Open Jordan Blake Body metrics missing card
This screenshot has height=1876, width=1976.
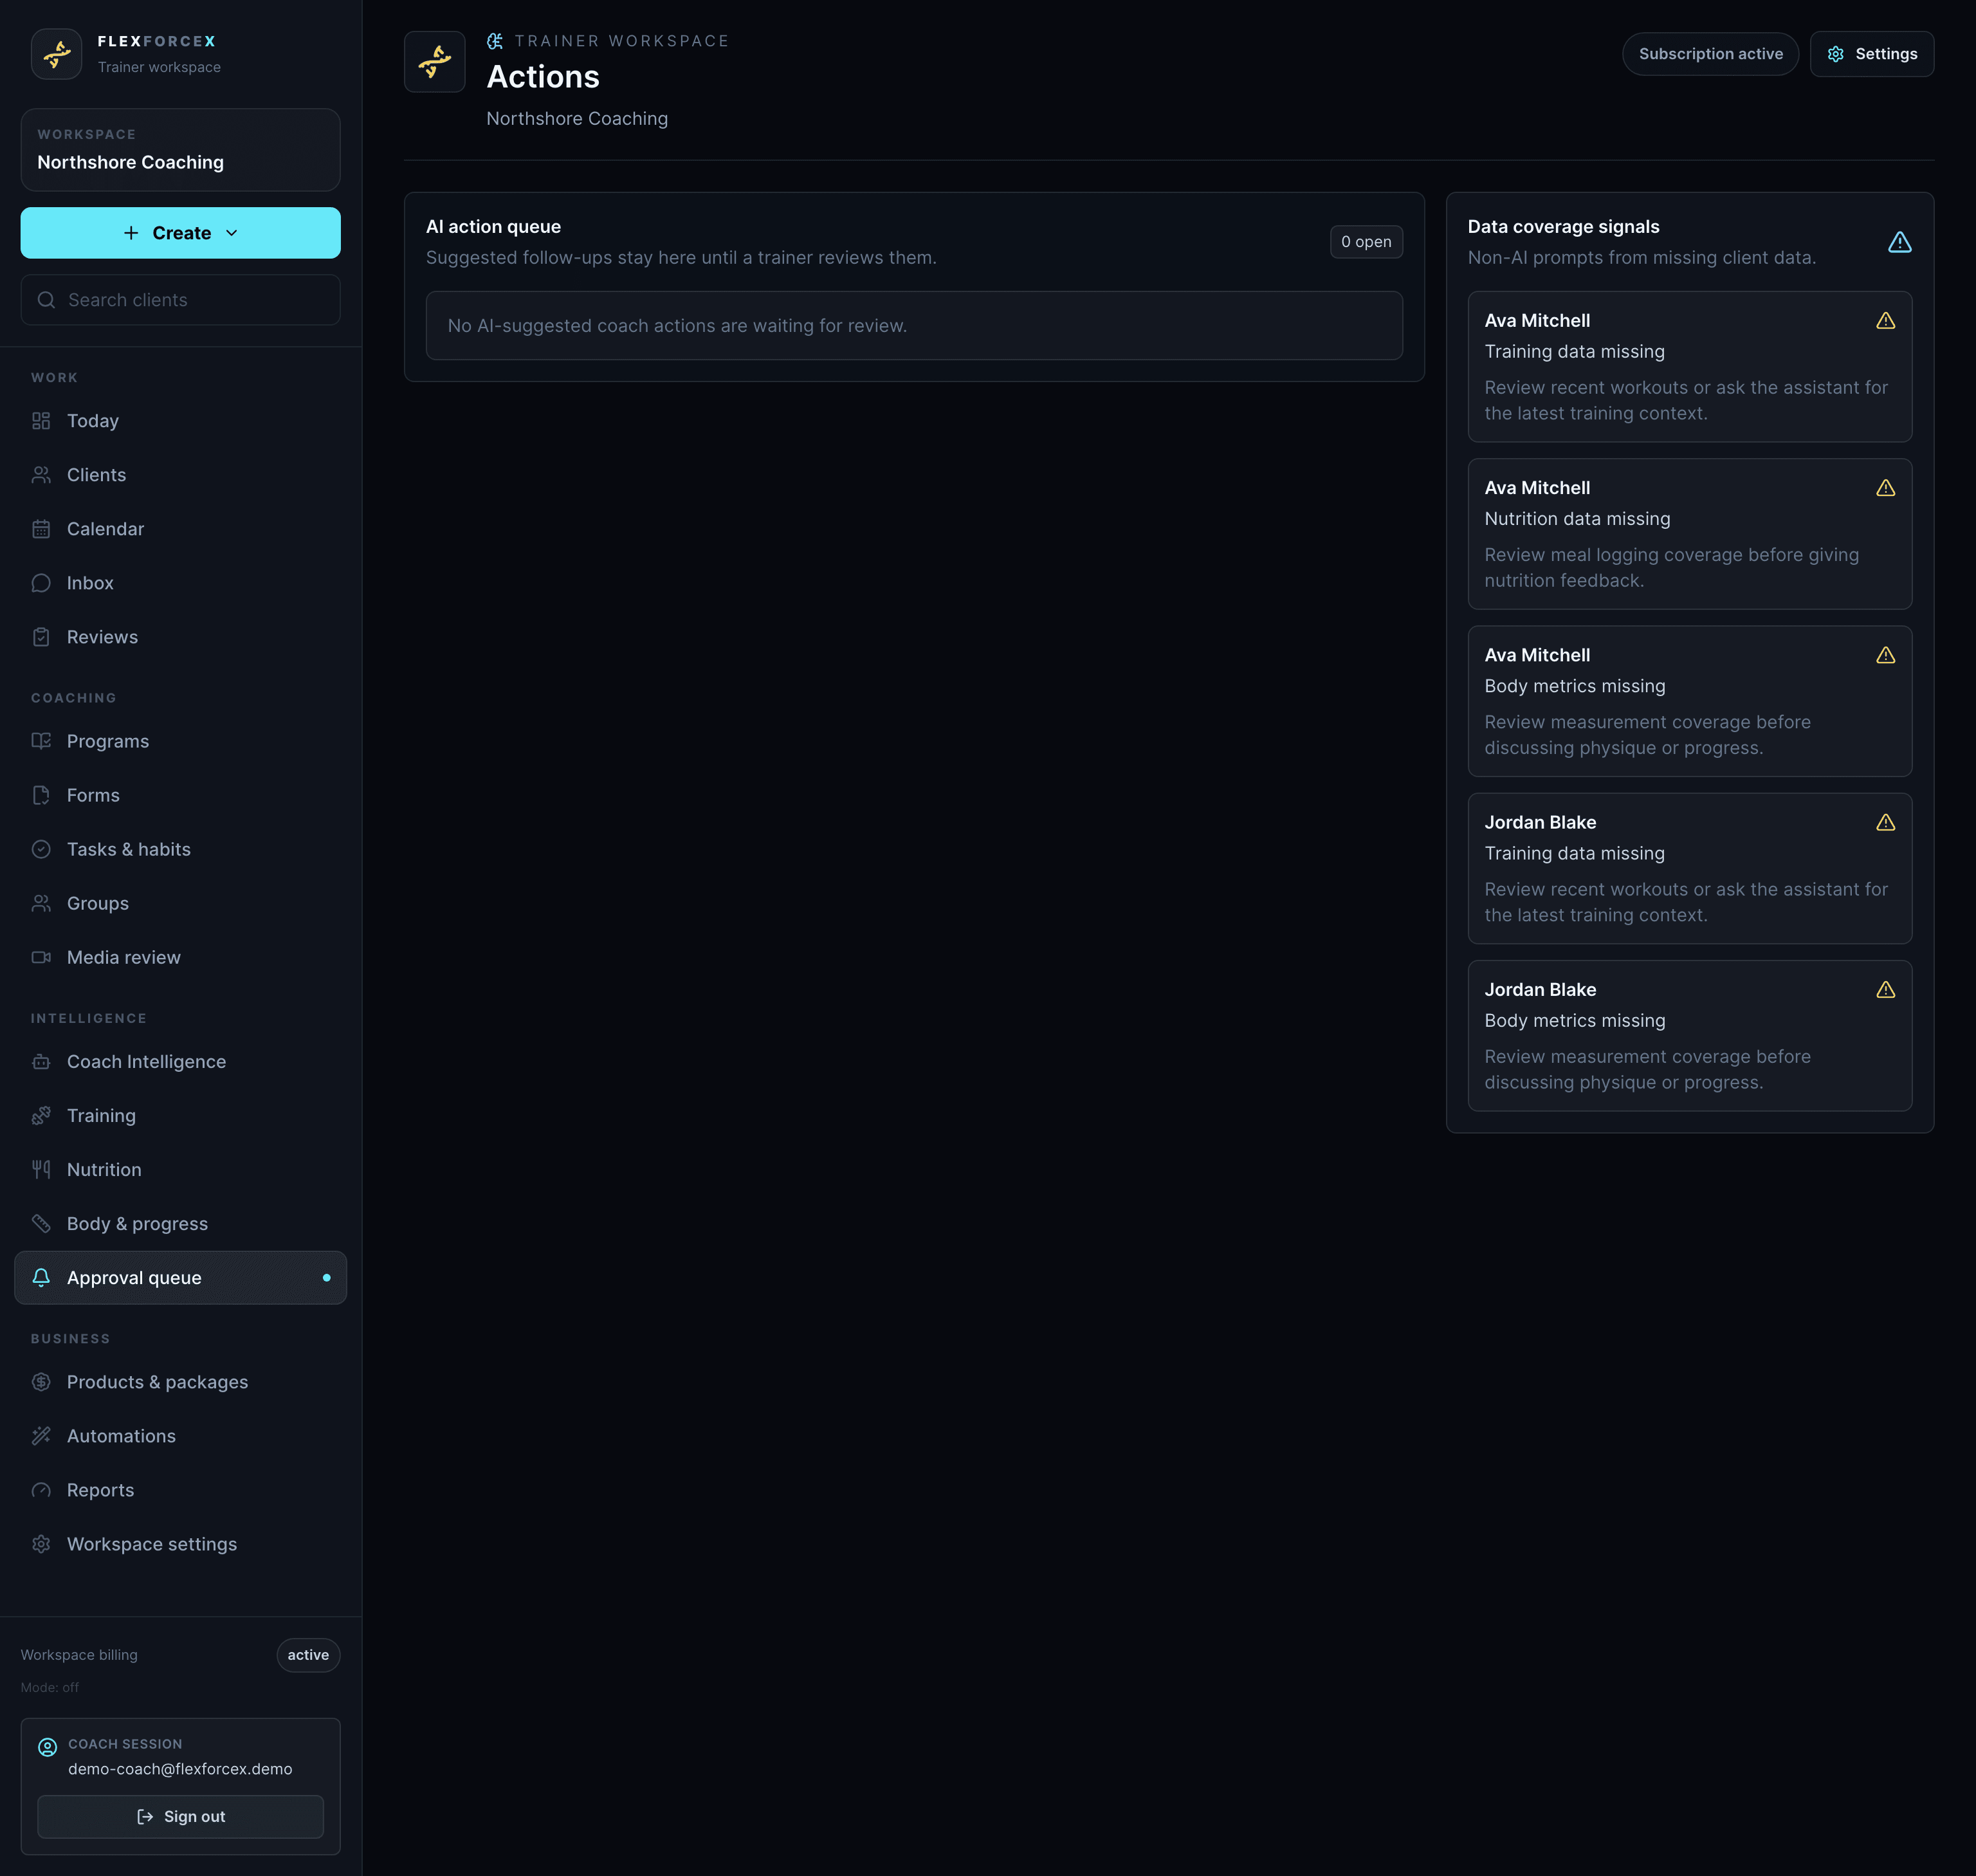1689,1036
